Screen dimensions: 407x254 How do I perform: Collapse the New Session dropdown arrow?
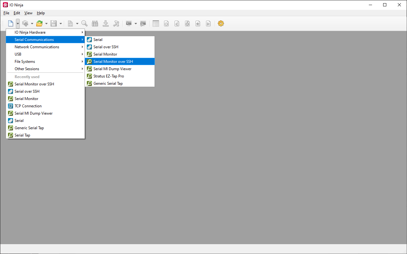[x=18, y=23]
